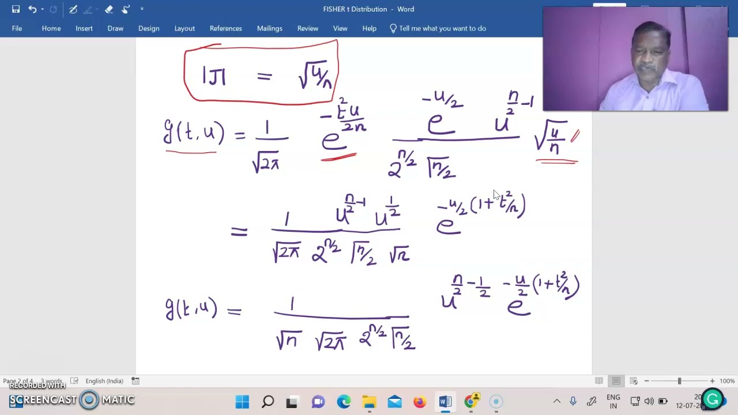Viewport: 738px width, 415px height.
Task: Click the accessibility/macro status bar icon
Action: point(135,381)
